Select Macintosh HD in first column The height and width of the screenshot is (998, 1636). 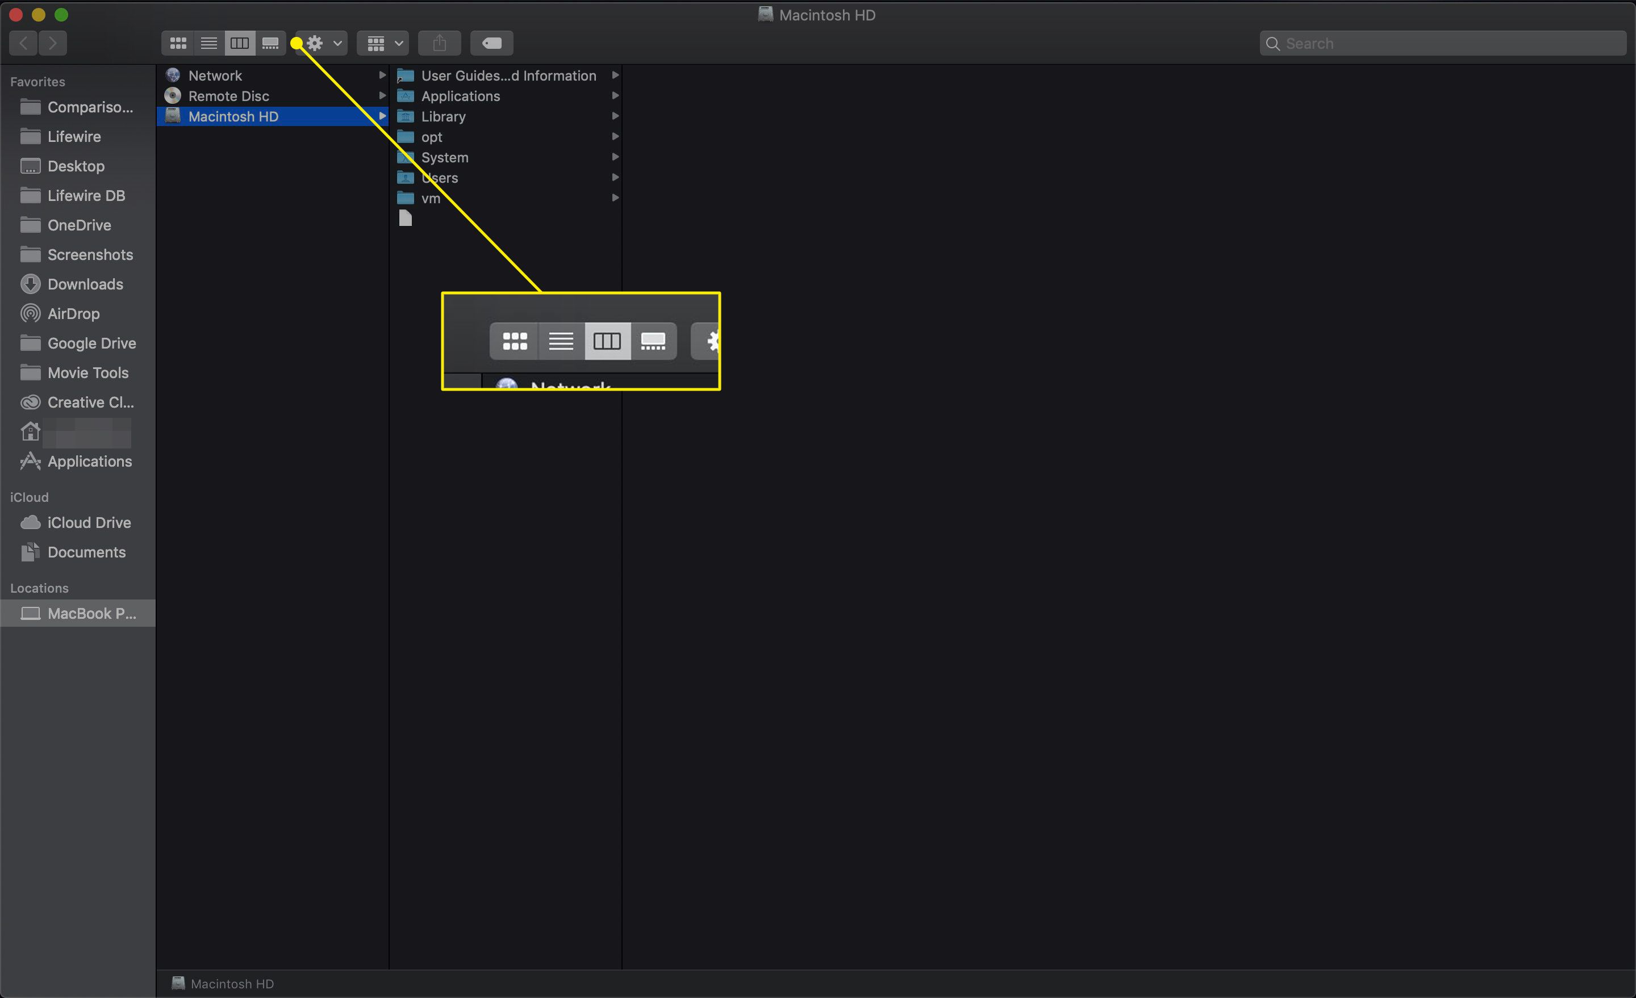(x=272, y=117)
